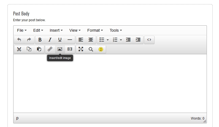The image size is (219, 127).
Task: Click the Redo arrow icon
Action: [x=29, y=40]
